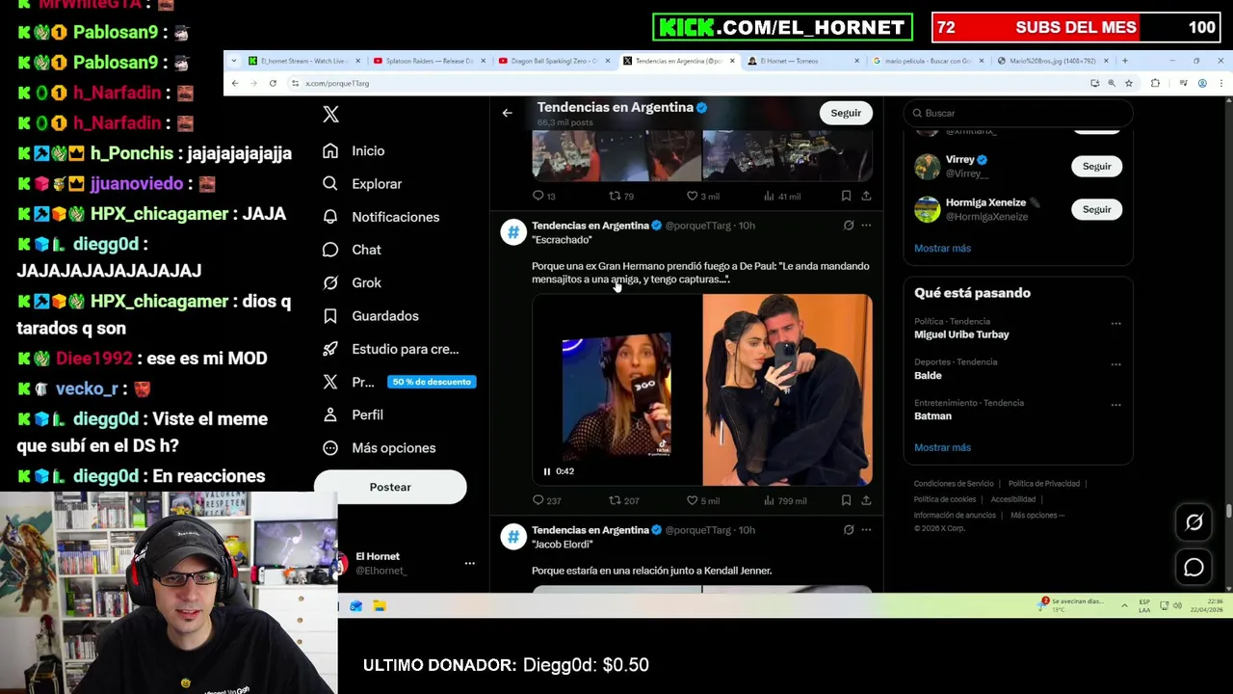Share the post with 41 mil views
Viewport: 1233px width, 694px height.
tap(866, 196)
